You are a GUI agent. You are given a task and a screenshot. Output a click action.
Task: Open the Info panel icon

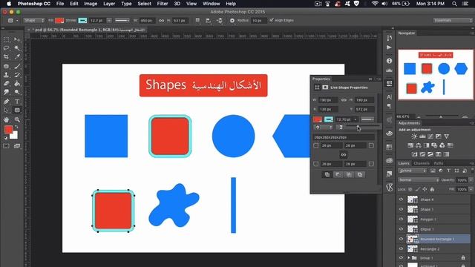pyautogui.click(x=389, y=61)
